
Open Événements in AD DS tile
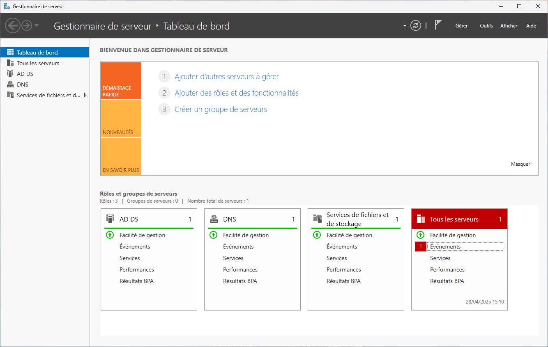pyautogui.click(x=135, y=247)
